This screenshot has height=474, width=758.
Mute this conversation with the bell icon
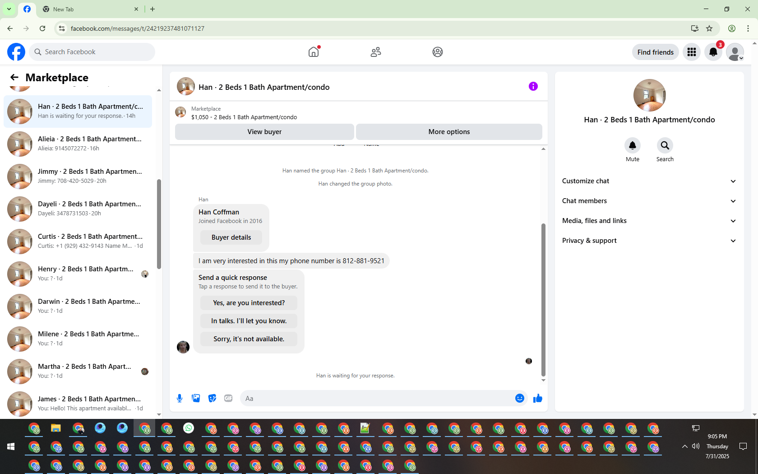(x=633, y=145)
